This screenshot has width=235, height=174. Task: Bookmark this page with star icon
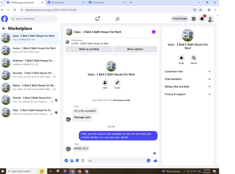(x=200, y=10)
